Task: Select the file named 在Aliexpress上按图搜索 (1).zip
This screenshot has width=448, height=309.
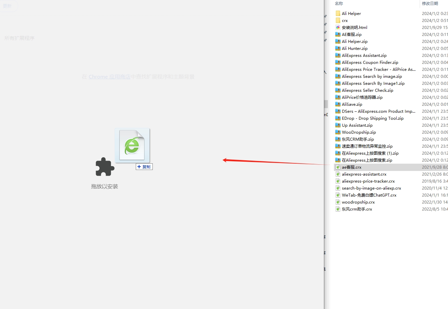Action: click(x=370, y=153)
